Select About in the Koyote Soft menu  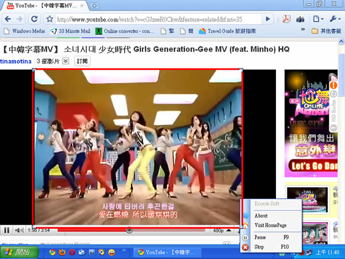pyautogui.click(x=261, y=216)
